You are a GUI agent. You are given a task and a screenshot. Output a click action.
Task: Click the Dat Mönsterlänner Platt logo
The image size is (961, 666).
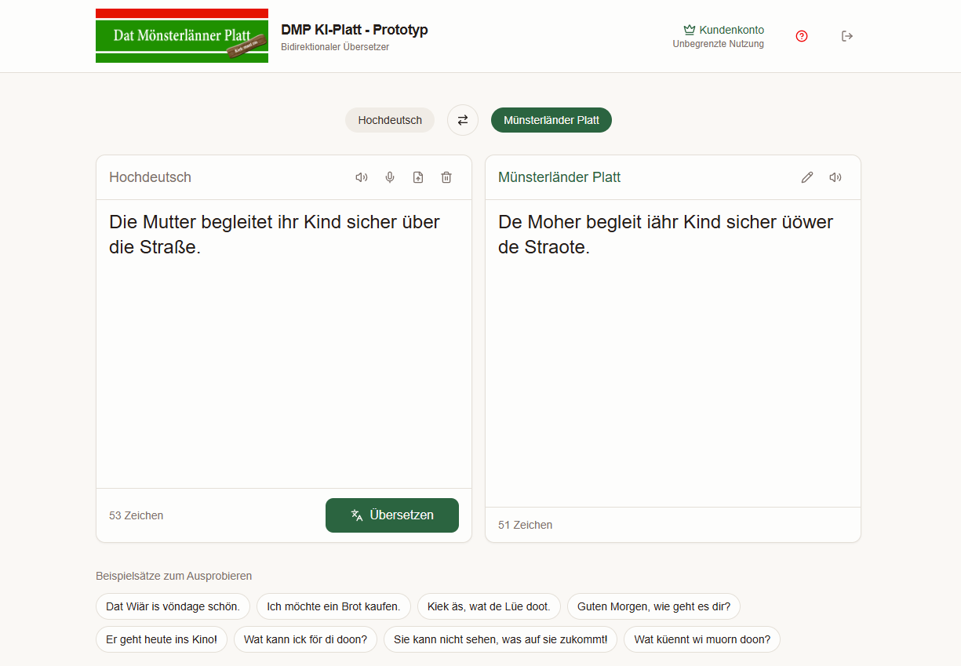click(182, 36)
